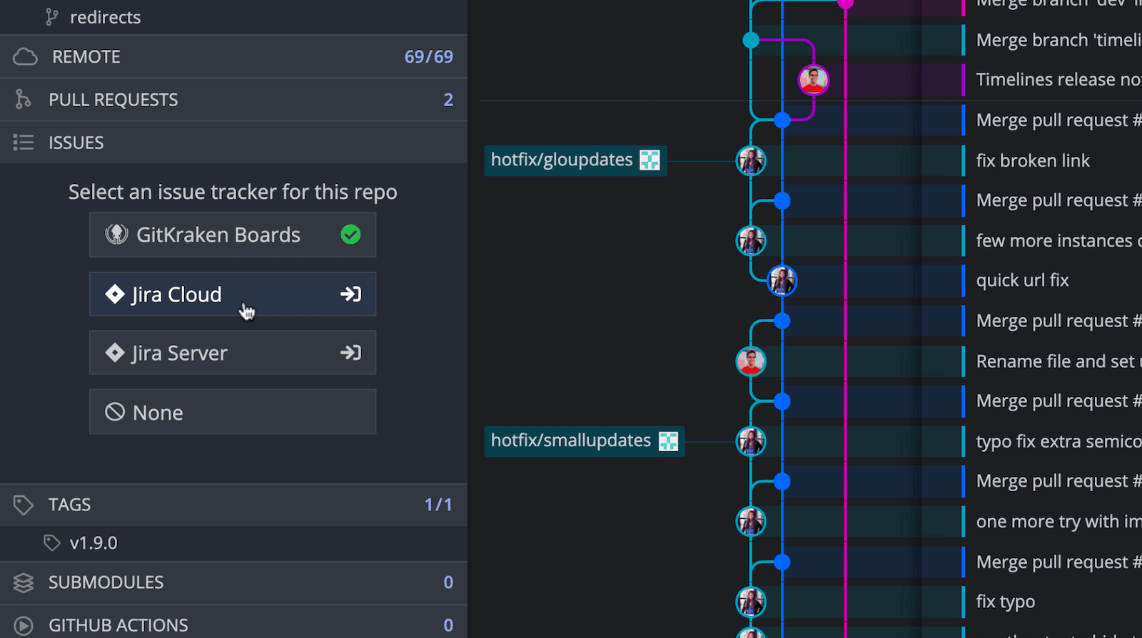Viewport: 1142px width, 638px height.
Task: Select the v1.9.0 tag
Action: 93,543
